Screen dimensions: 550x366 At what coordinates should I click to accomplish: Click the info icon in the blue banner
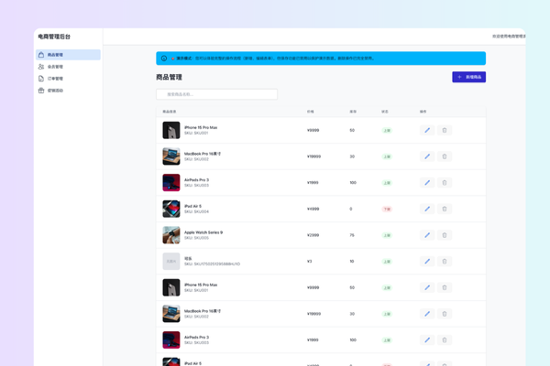164,59
